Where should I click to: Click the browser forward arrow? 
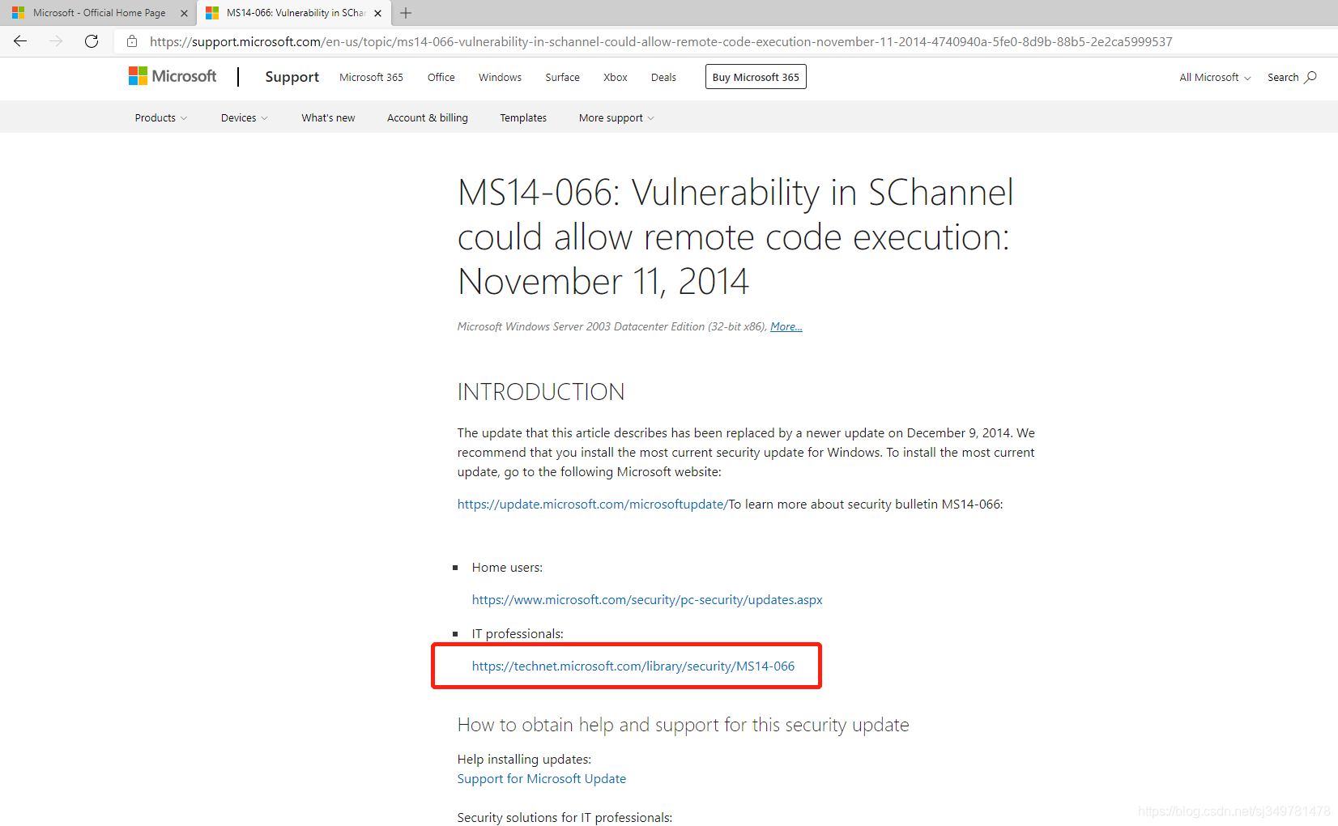[x=56, y=41]
